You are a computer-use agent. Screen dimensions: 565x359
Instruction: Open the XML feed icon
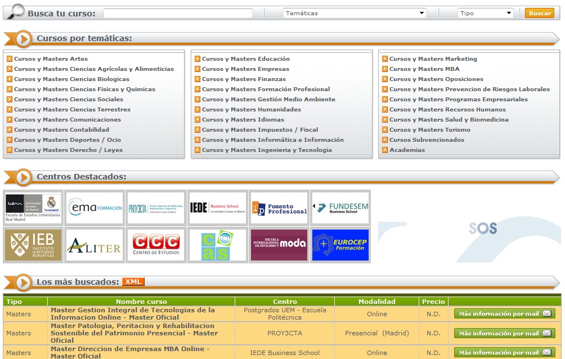click(134, 282)
